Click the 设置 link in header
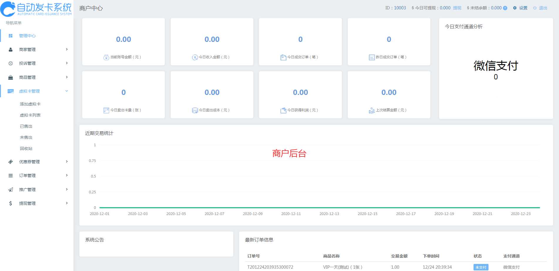The height and width of the screenshot is (271, 559). click(x=523, y=8)
